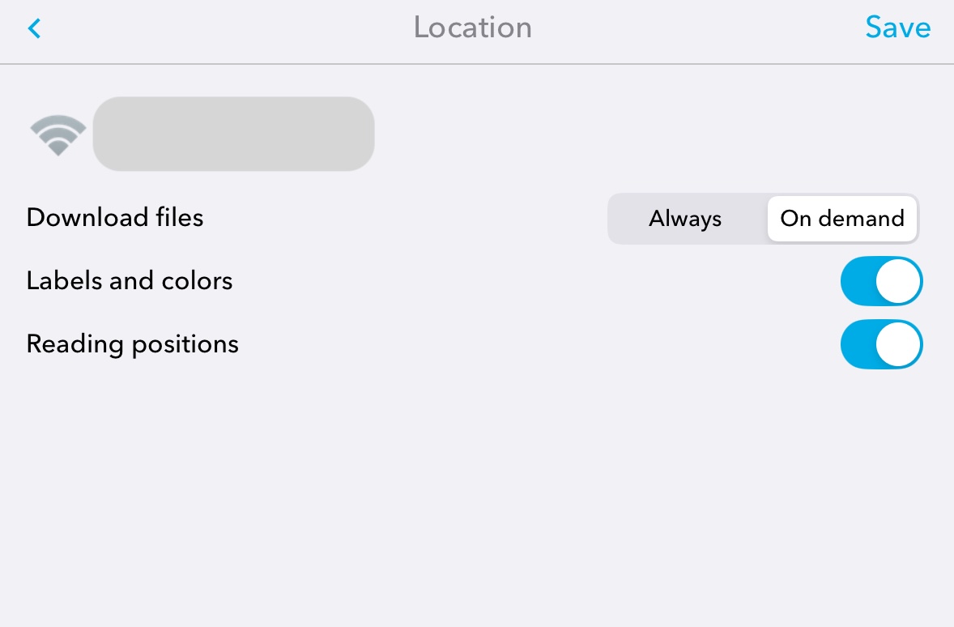Turn off Labels and colors syncing
This screenshot has width=954, height=627.
point(881,281)
